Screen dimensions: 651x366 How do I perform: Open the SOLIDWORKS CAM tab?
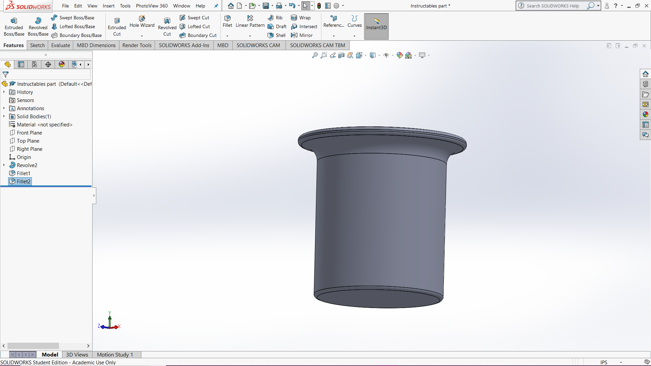[x=258, y=45]
